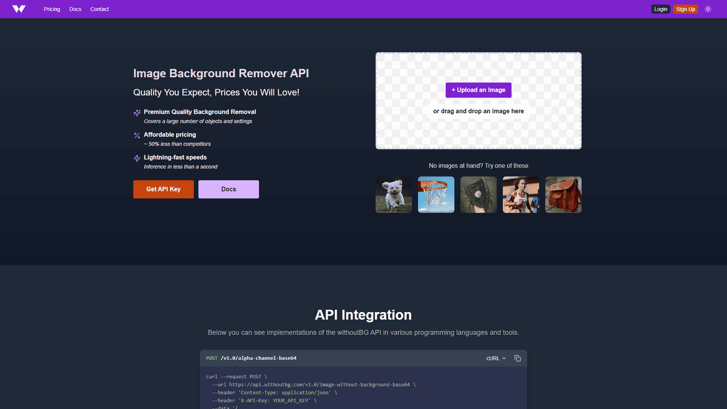Click the Sign Up button
Image resolution: width=727 pixels, height=409 pixels.
point(685,9)
